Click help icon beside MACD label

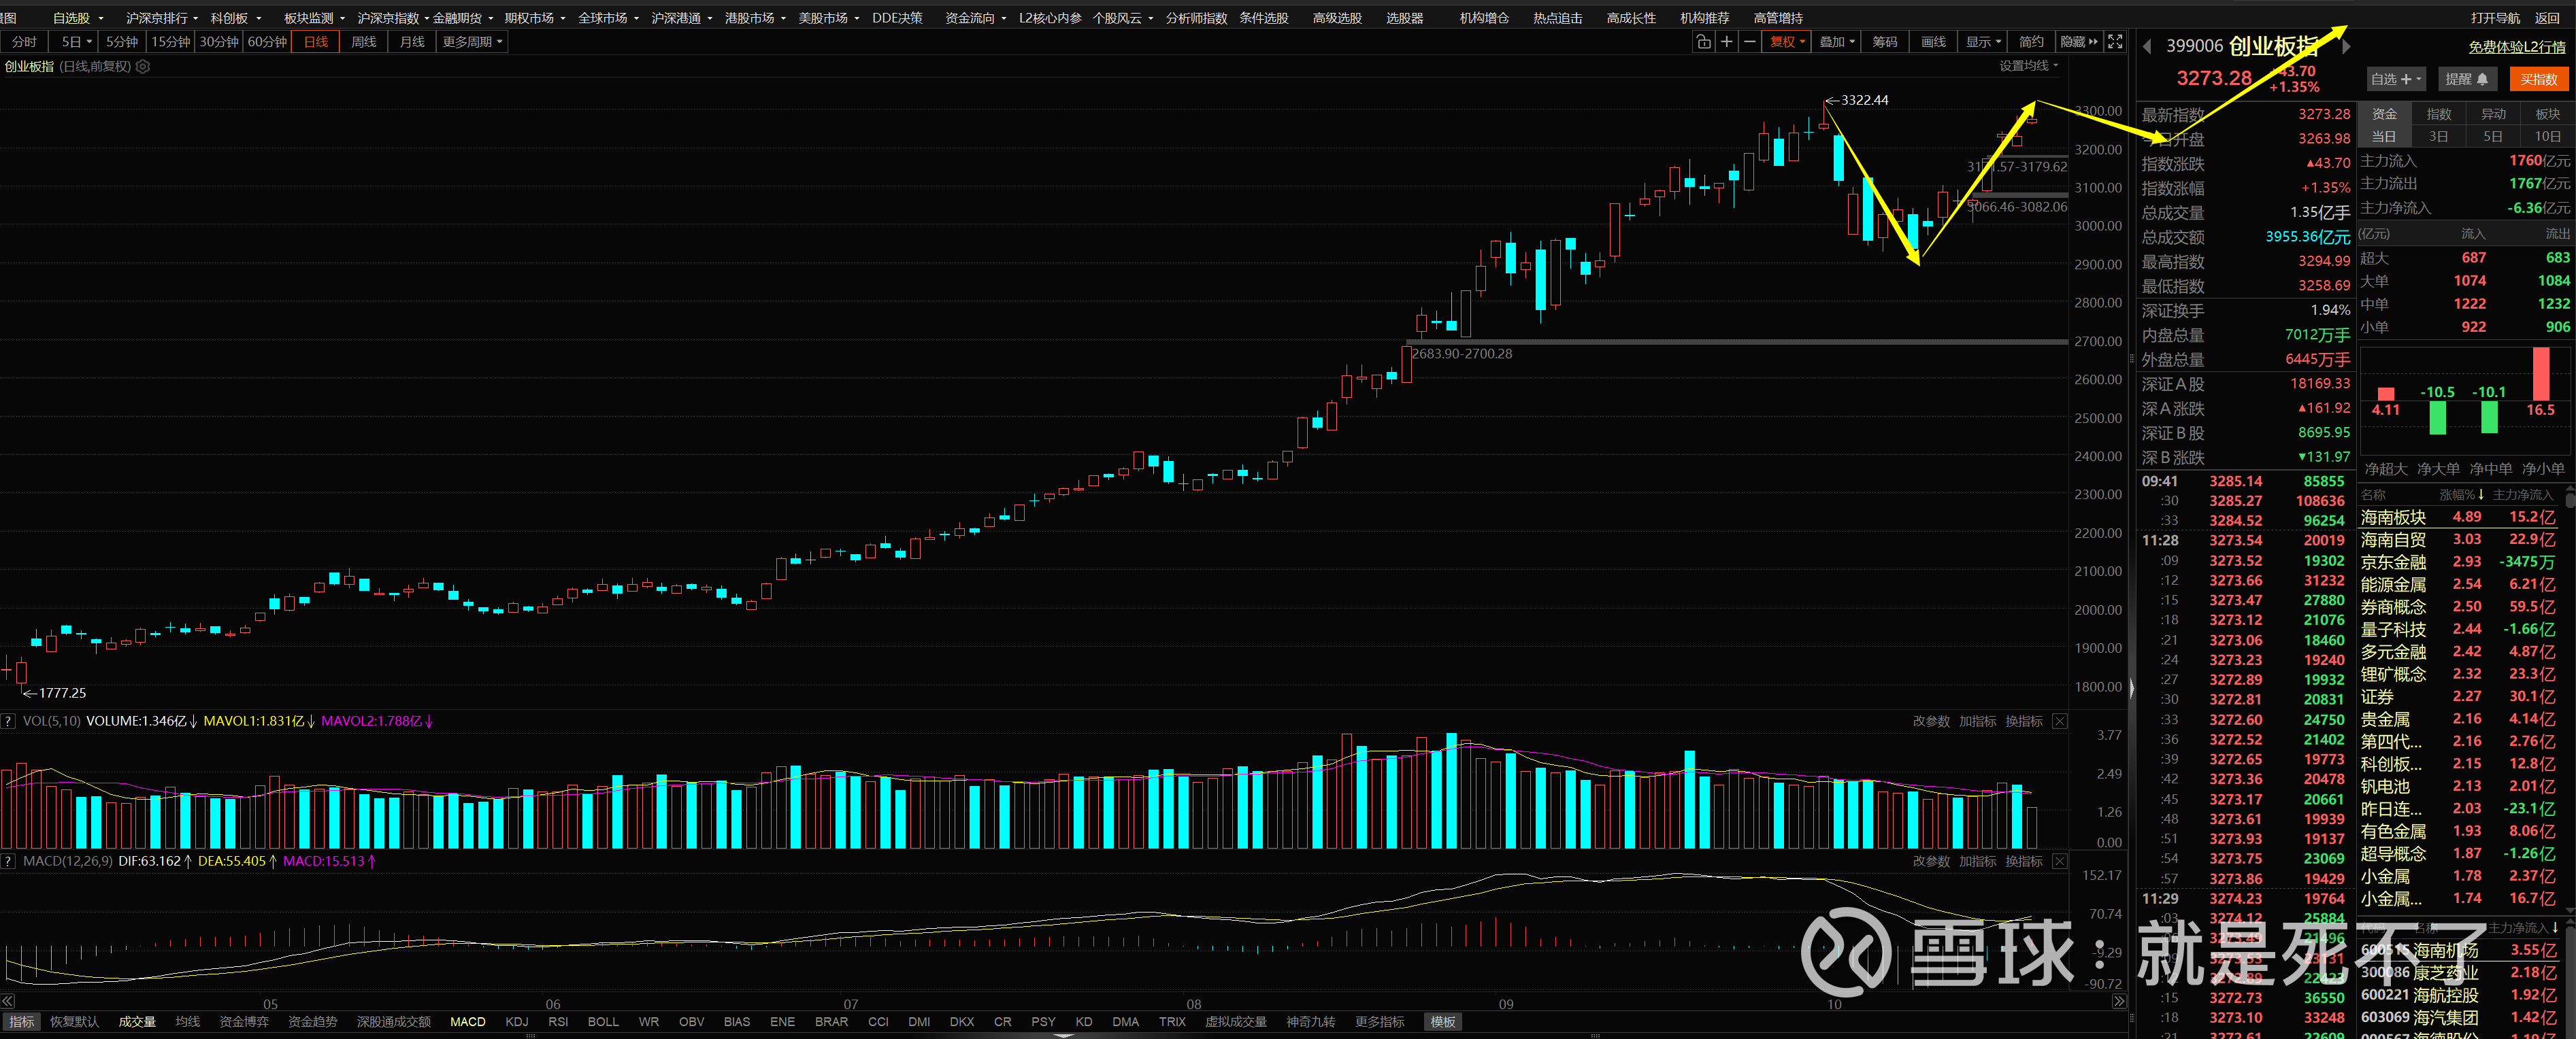point(8,861)
